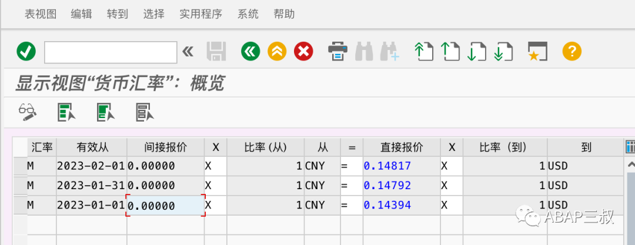Go to next page icon
Image resolution: width=635 pixels, height=245 pixels.
click(x=476, y=52)
